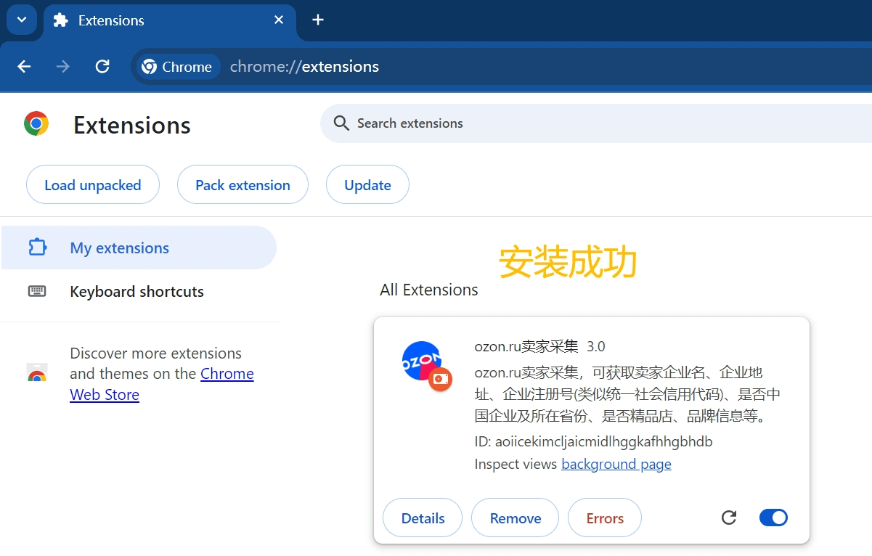Open Details for ozon.ru extension
This screenshot has height=556, width=872.
pos(423,518)
